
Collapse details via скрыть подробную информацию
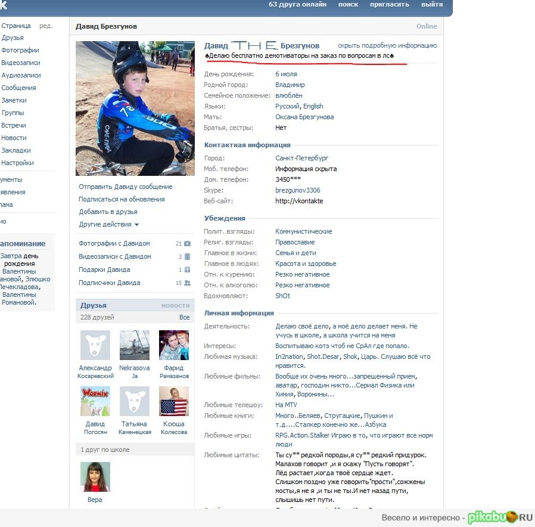tap(387, 45)
